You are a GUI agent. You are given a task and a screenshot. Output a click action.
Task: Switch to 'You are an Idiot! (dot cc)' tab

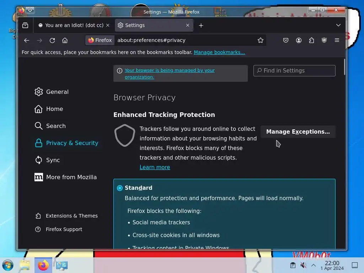74,25
